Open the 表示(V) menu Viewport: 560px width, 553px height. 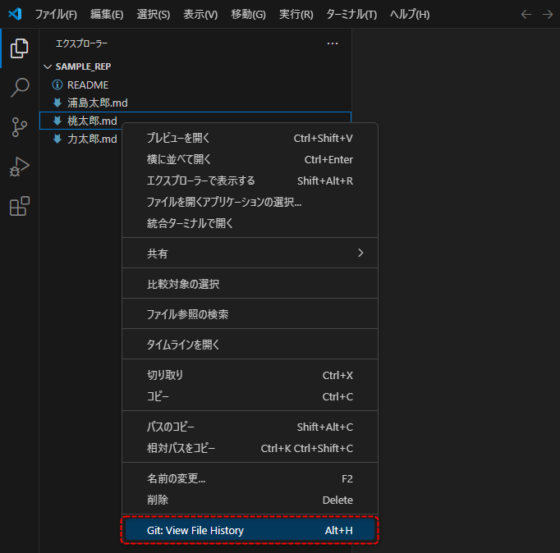[200, 15]
